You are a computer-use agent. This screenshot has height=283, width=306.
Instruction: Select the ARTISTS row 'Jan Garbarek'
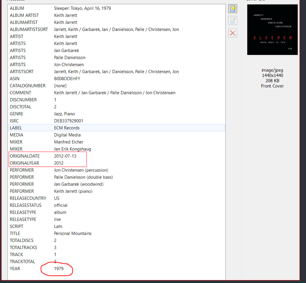[x=117, y=50]
